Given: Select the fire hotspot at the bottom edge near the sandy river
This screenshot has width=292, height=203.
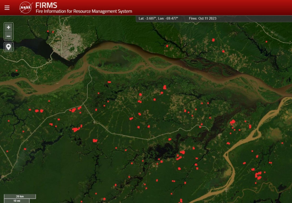Looking at the screenshot, I should [x=181, y=200].
